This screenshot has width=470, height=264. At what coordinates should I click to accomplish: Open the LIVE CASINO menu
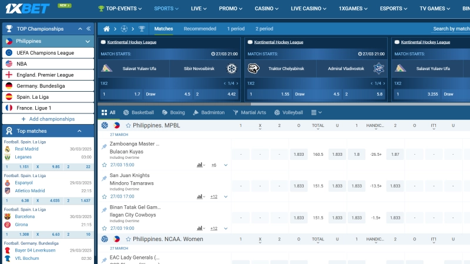click(x=308, y=8)
